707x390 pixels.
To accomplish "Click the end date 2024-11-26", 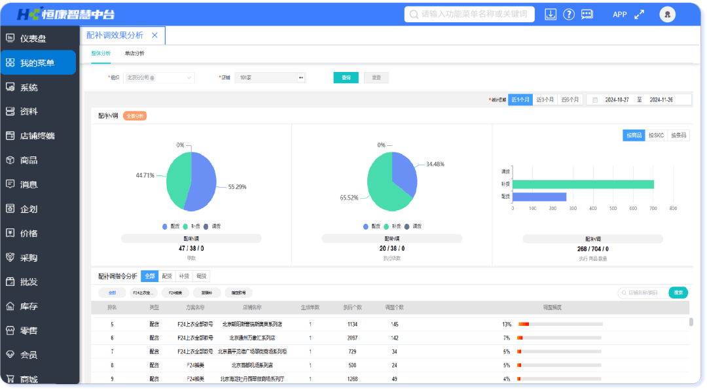I will (661, 100).
